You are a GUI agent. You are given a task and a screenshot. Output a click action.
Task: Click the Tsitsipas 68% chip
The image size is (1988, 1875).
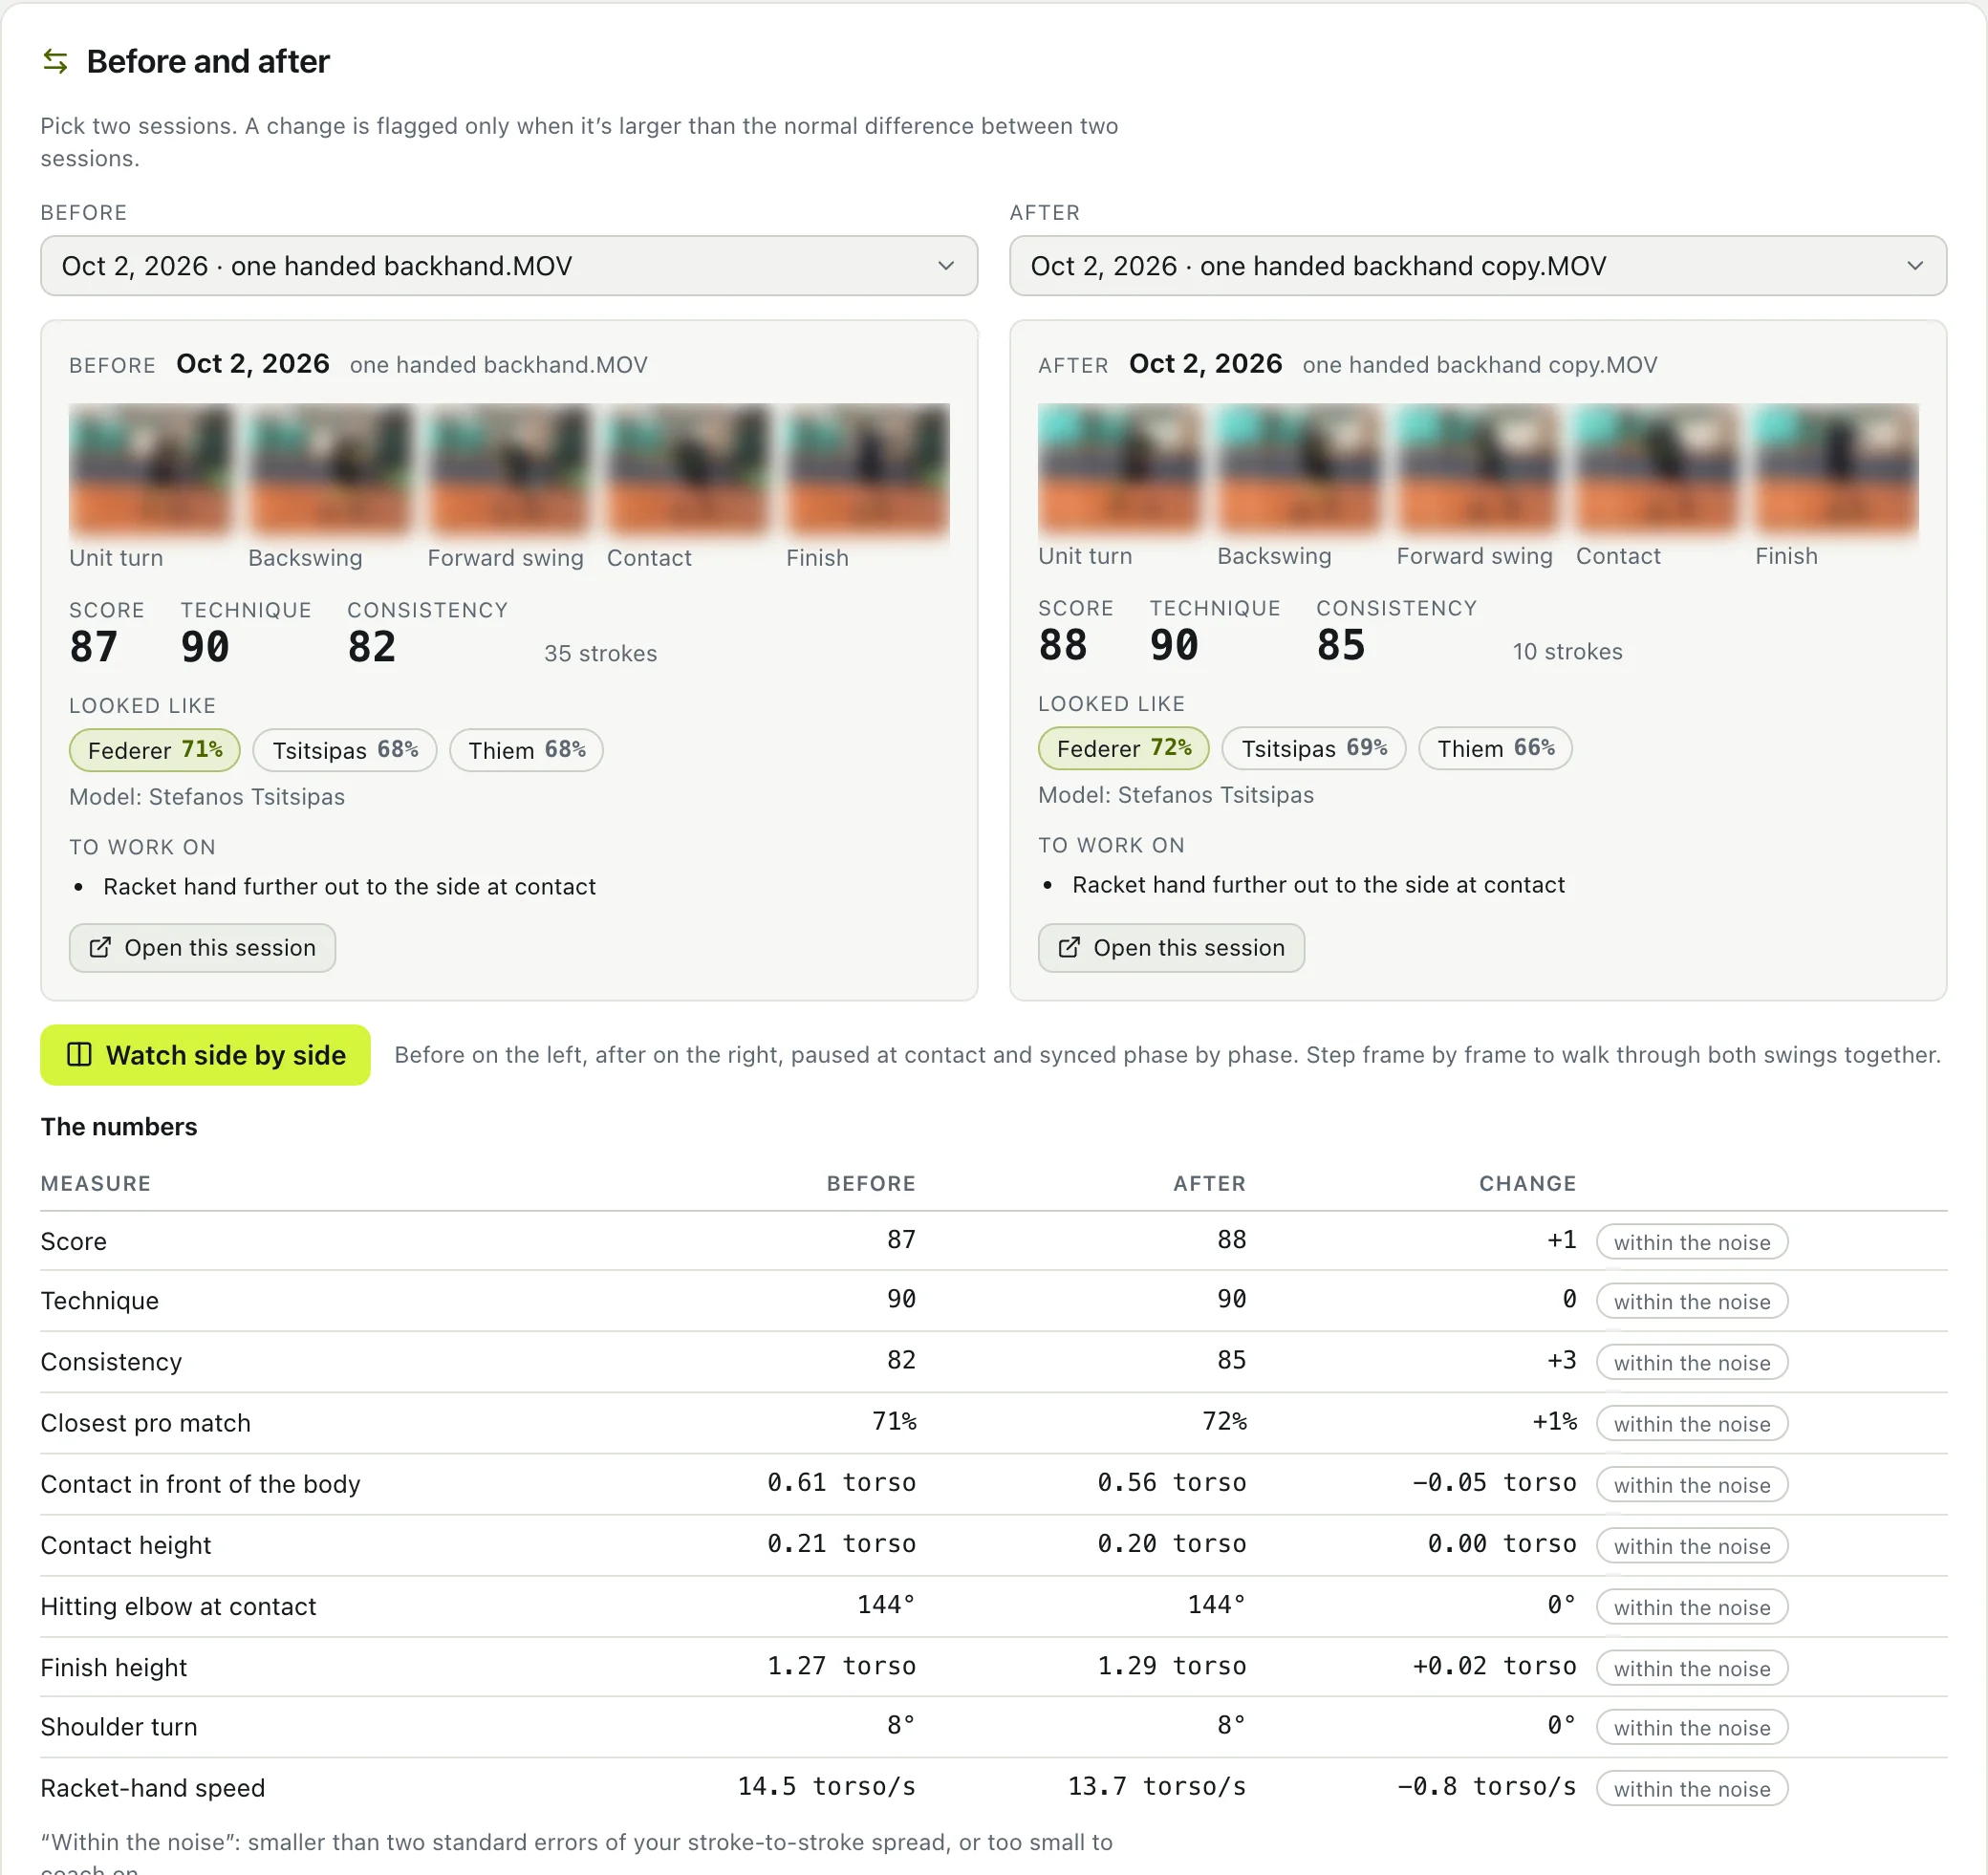tap(345, 750)
